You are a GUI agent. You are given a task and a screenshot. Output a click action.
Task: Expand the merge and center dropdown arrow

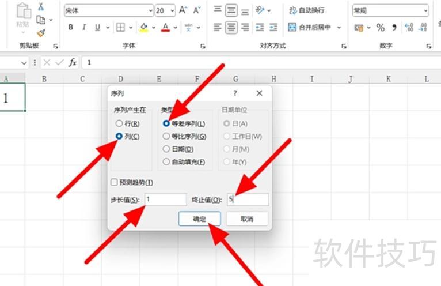[x=339, y=27]
